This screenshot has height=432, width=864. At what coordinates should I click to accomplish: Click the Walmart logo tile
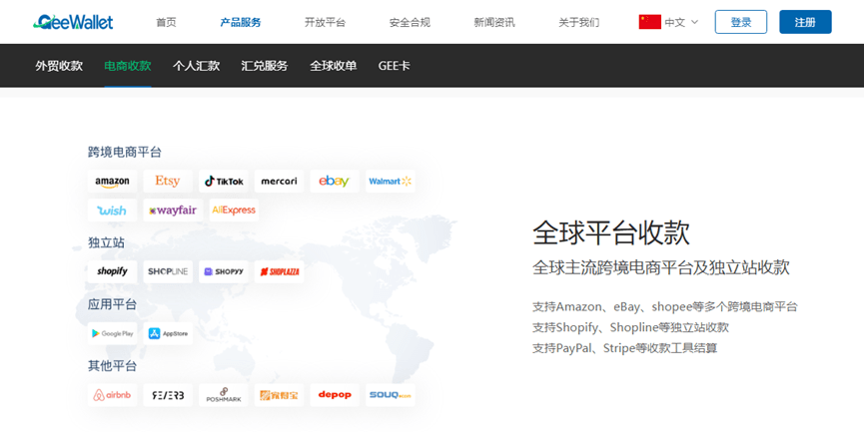[391, 181]
